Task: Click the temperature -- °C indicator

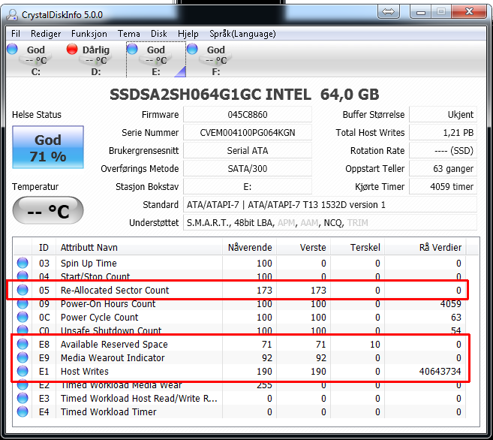Action: 48,210
